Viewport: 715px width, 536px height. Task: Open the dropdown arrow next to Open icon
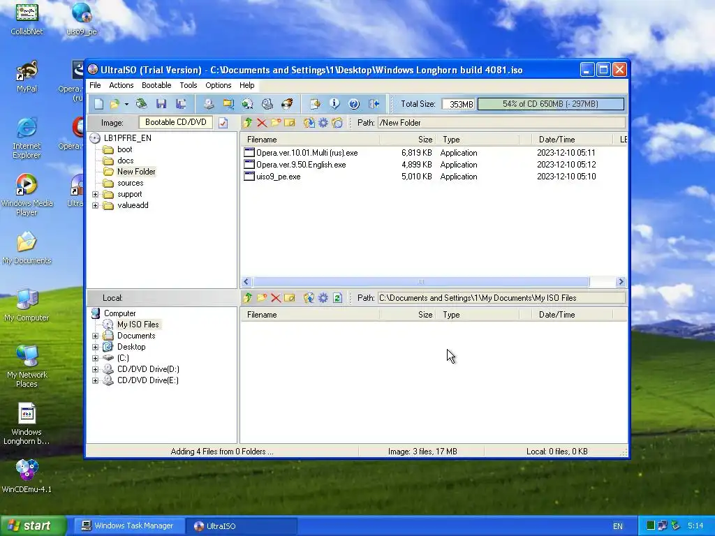126,104
